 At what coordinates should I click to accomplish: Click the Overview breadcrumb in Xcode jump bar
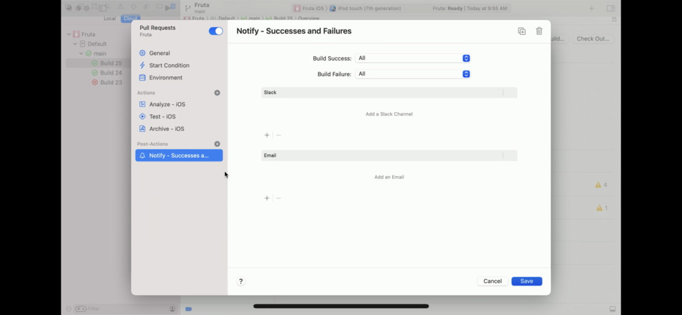coord(308,19)
